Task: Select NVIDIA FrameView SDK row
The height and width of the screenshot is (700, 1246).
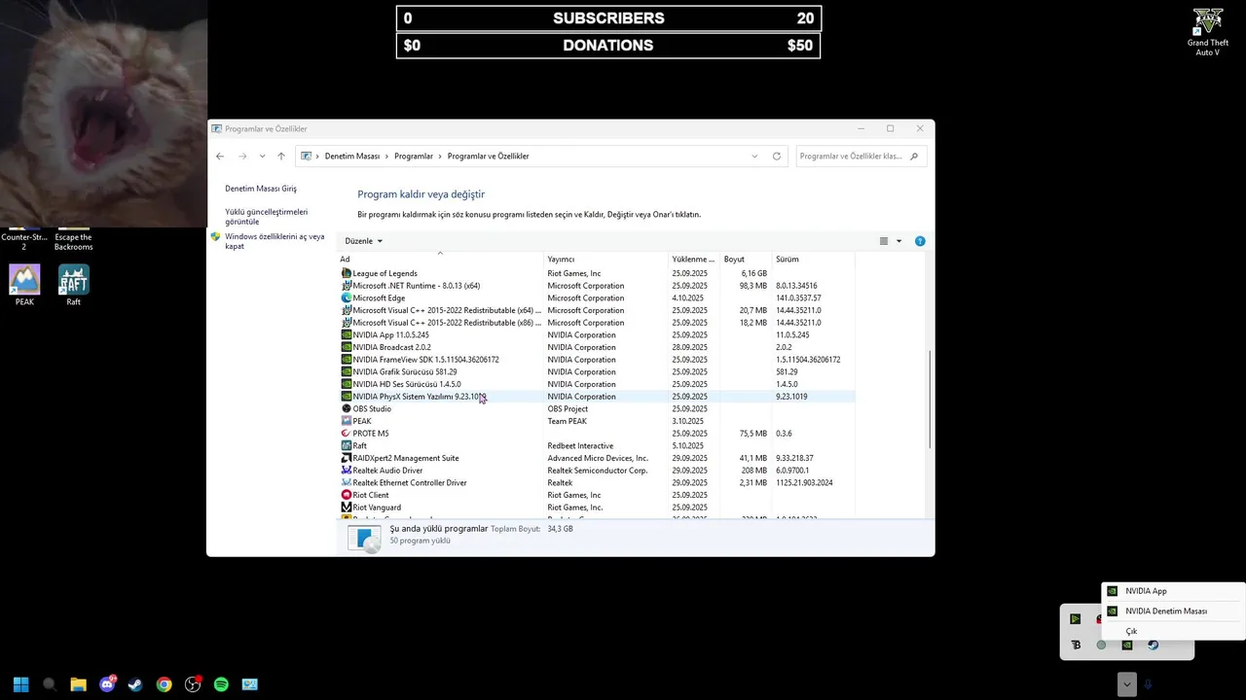Action: point(596,360)
